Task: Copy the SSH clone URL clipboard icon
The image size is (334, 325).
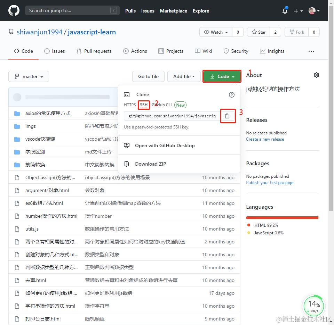Action: (x=228, y=116)
